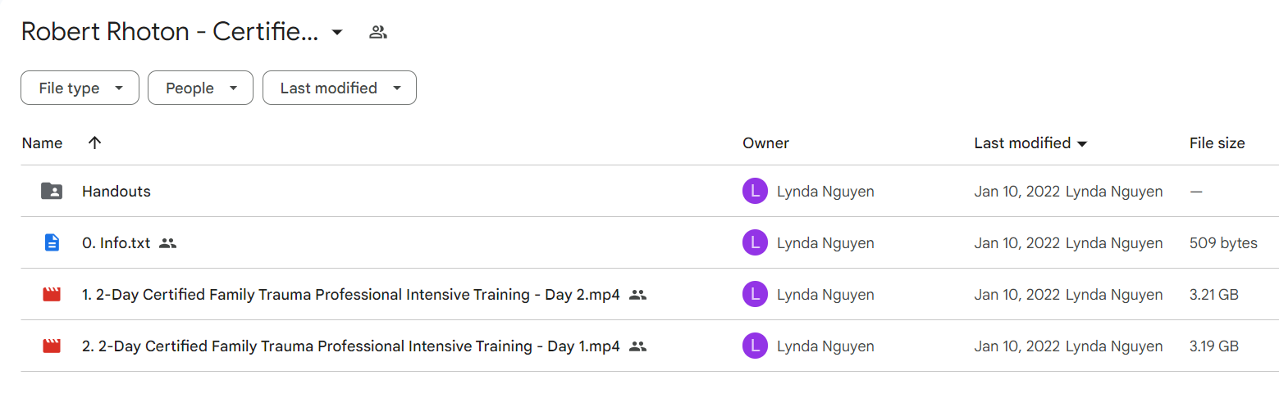The image size is (1279, 398).
Task: Sort files by the Name column header
Action: [42, 143]
